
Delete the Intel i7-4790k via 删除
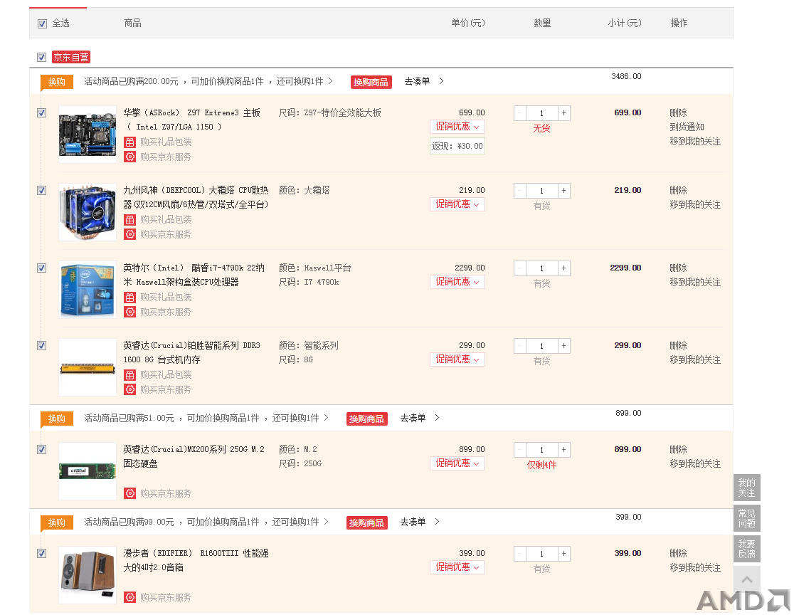(678, 268)
